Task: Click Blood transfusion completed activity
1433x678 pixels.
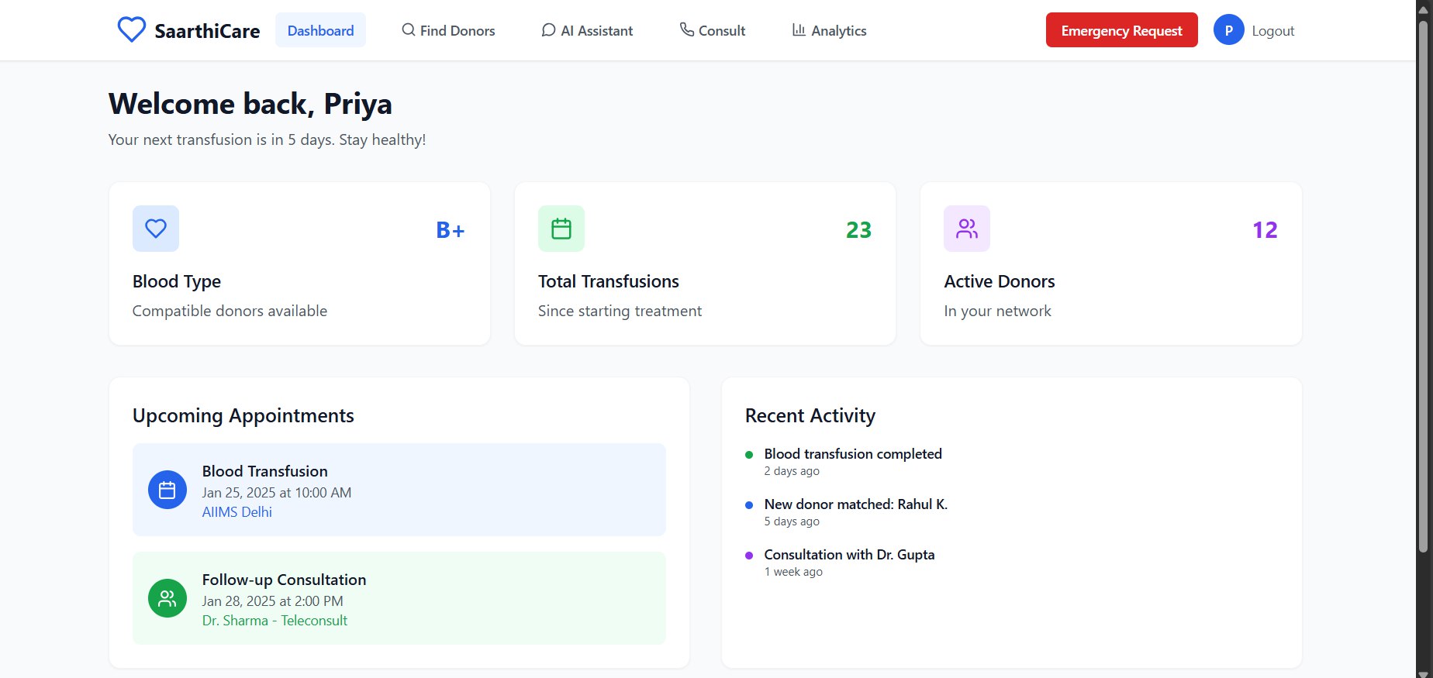Action: point(853,454)
